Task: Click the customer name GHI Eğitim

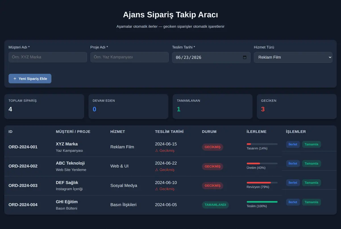Action: (67, 202)
